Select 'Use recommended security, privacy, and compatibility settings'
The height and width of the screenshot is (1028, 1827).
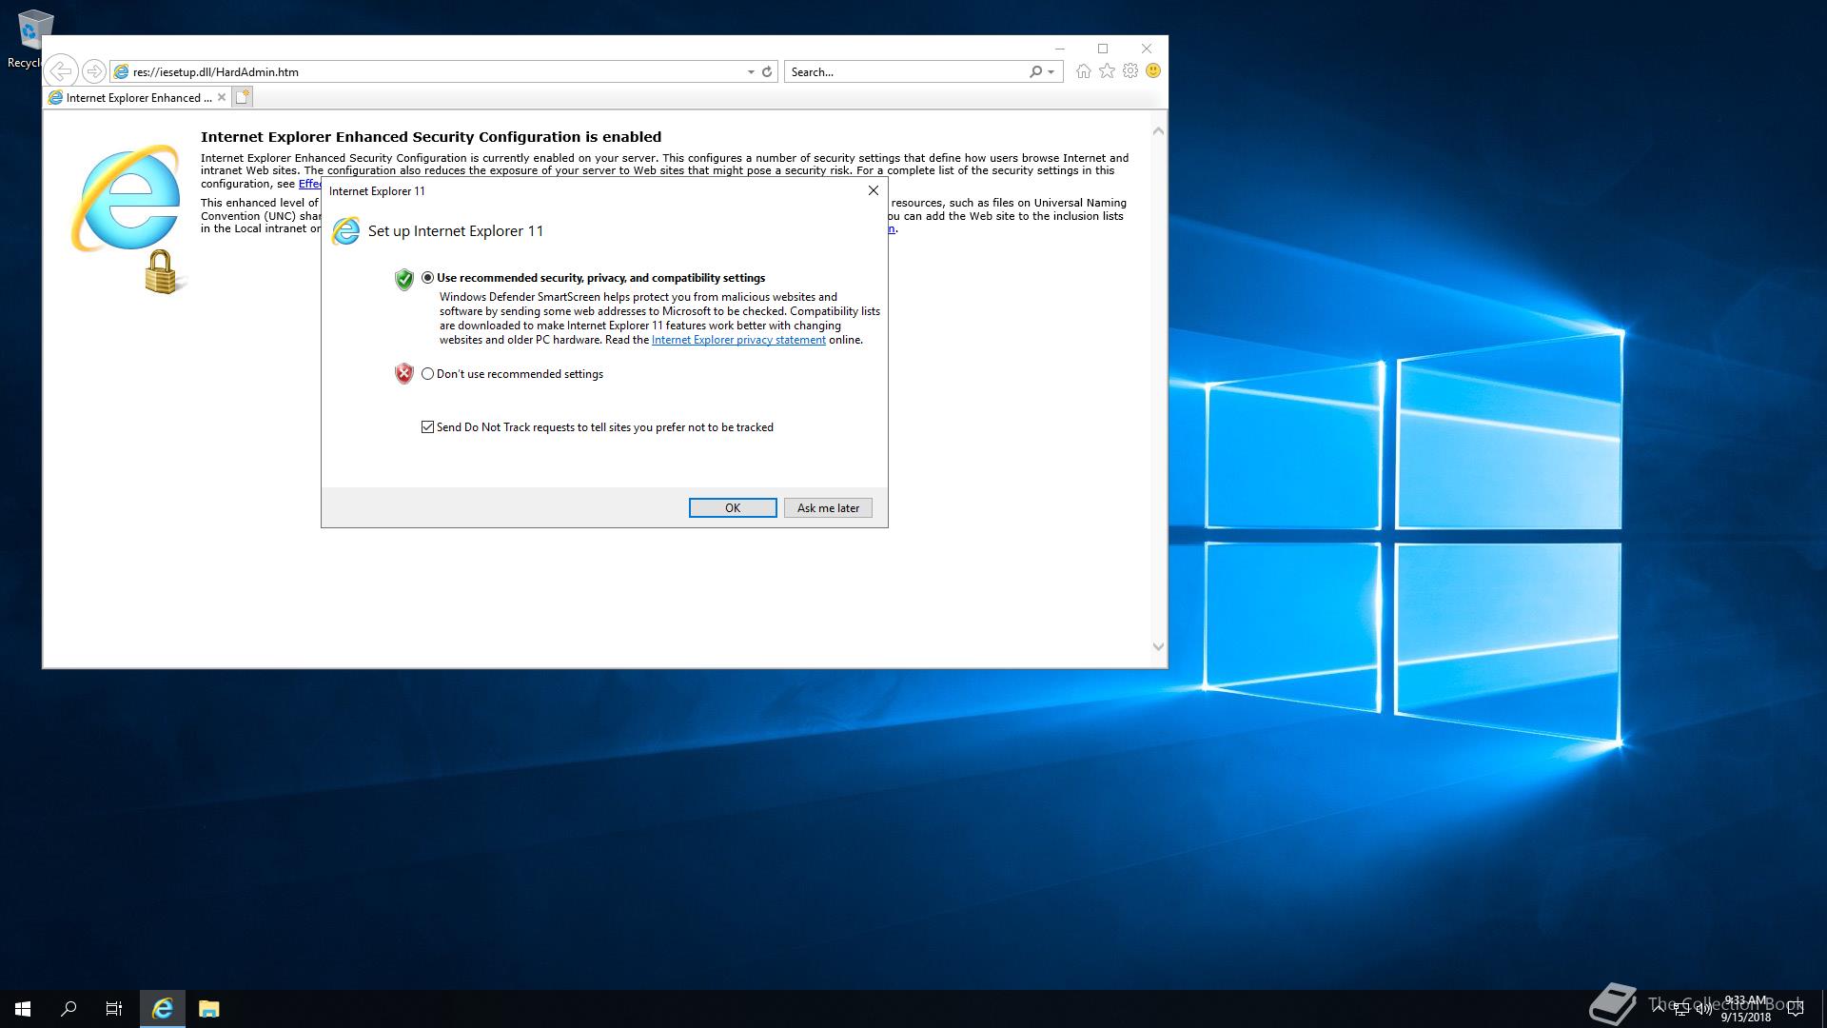pos(428,278)
